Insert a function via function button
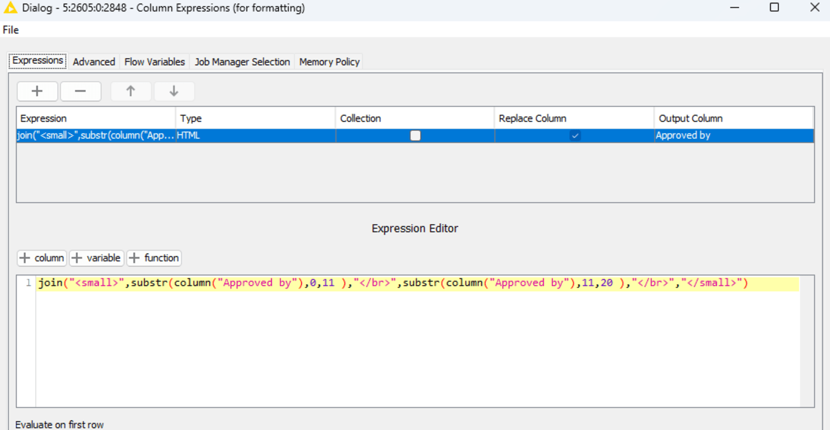Image resolution: width=830 pixels, height=430 pixels. (154, 258)
